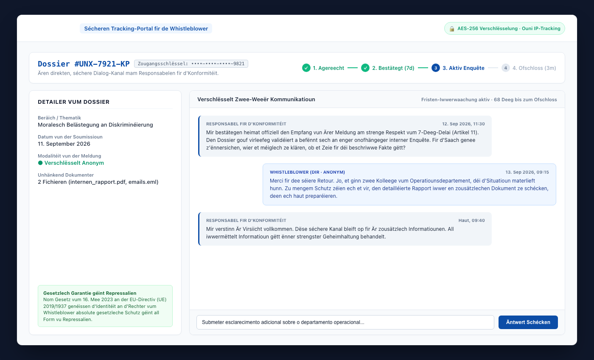
Task: Select the Dossier #UNX-7921-KP title
Action: tap(84, 64)
